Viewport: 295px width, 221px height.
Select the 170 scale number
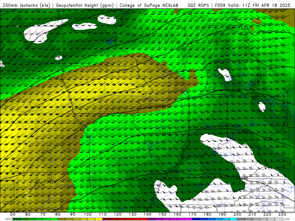click(x=192, y=214)
